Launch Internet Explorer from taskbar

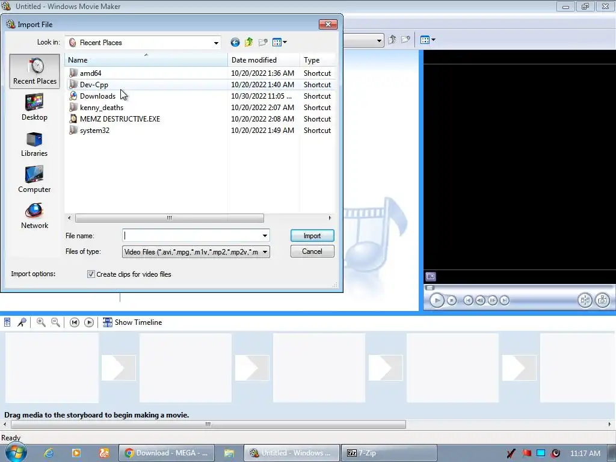[x=48, y=453]
